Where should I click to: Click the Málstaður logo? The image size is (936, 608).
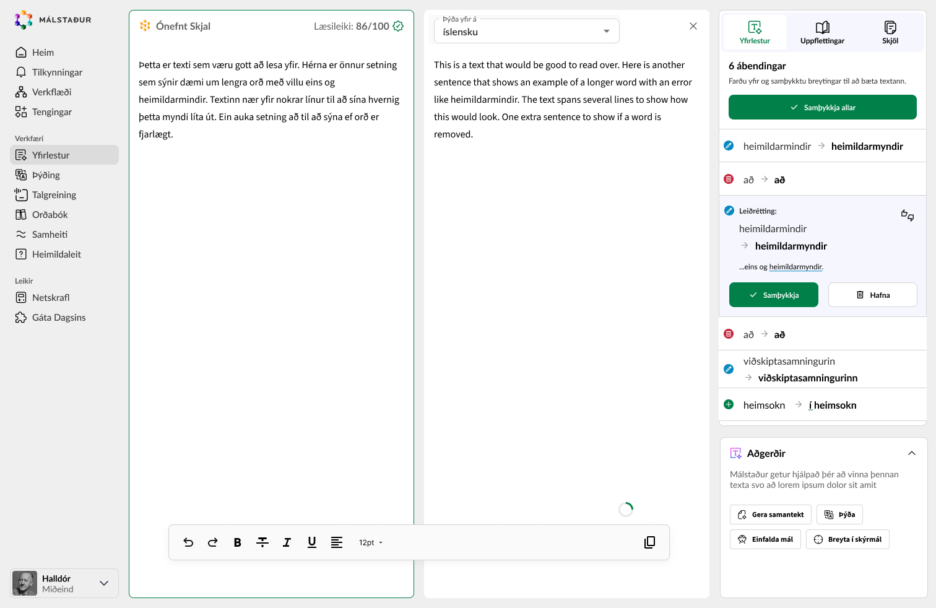pyautogui.click(x=53, y=20)
